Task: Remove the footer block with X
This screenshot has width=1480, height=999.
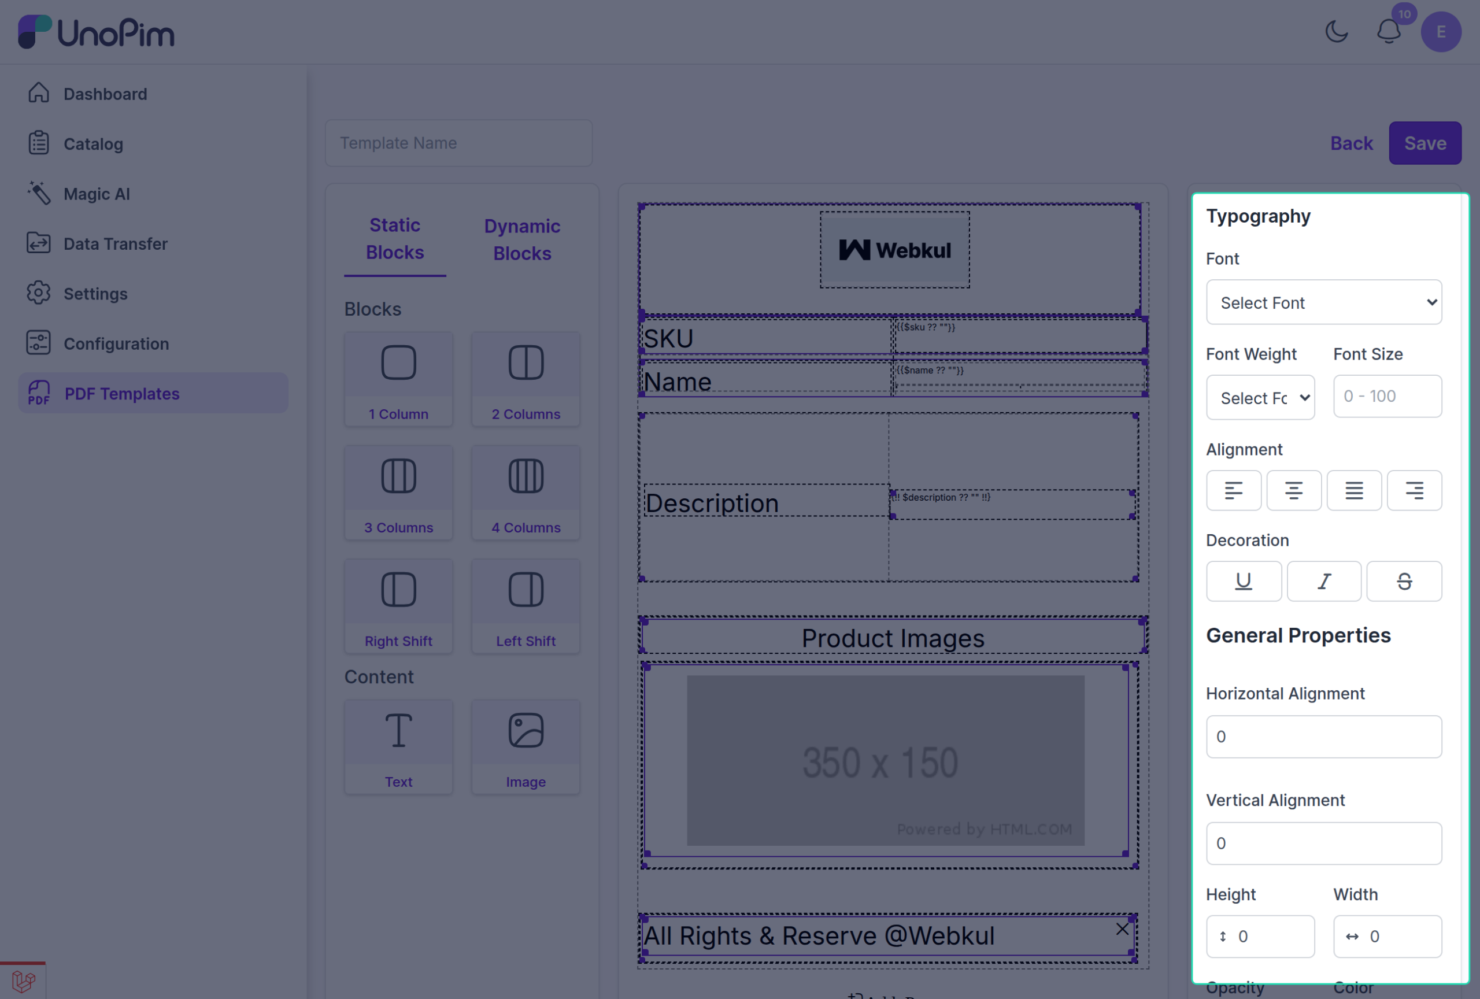Action: 1122,928
